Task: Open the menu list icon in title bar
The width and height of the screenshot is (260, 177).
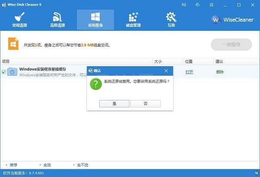Action: pos(211,5)
